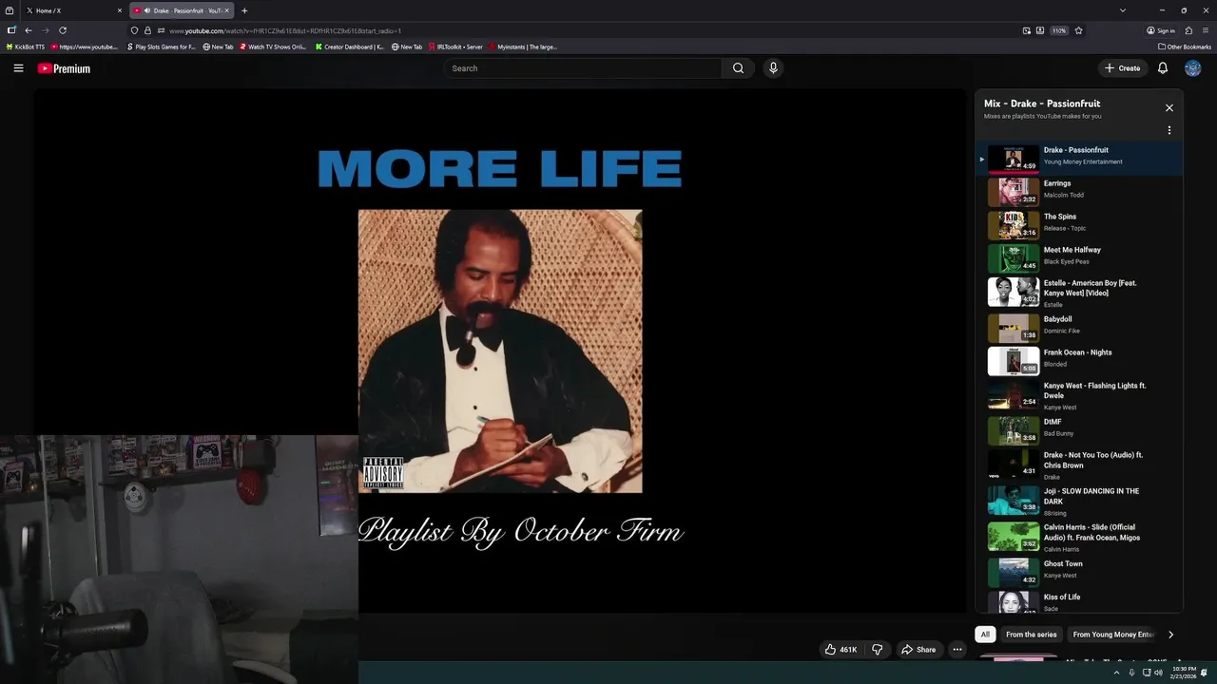
Task: Open the Other Bookmarks folder
Action: [1185, 47]
